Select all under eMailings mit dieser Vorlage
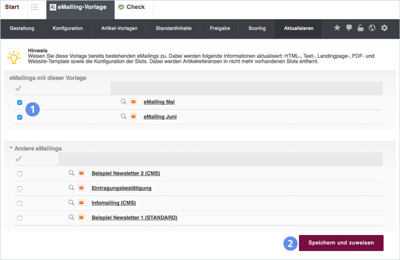The image size is (400, 260). (x=19, y=88)
